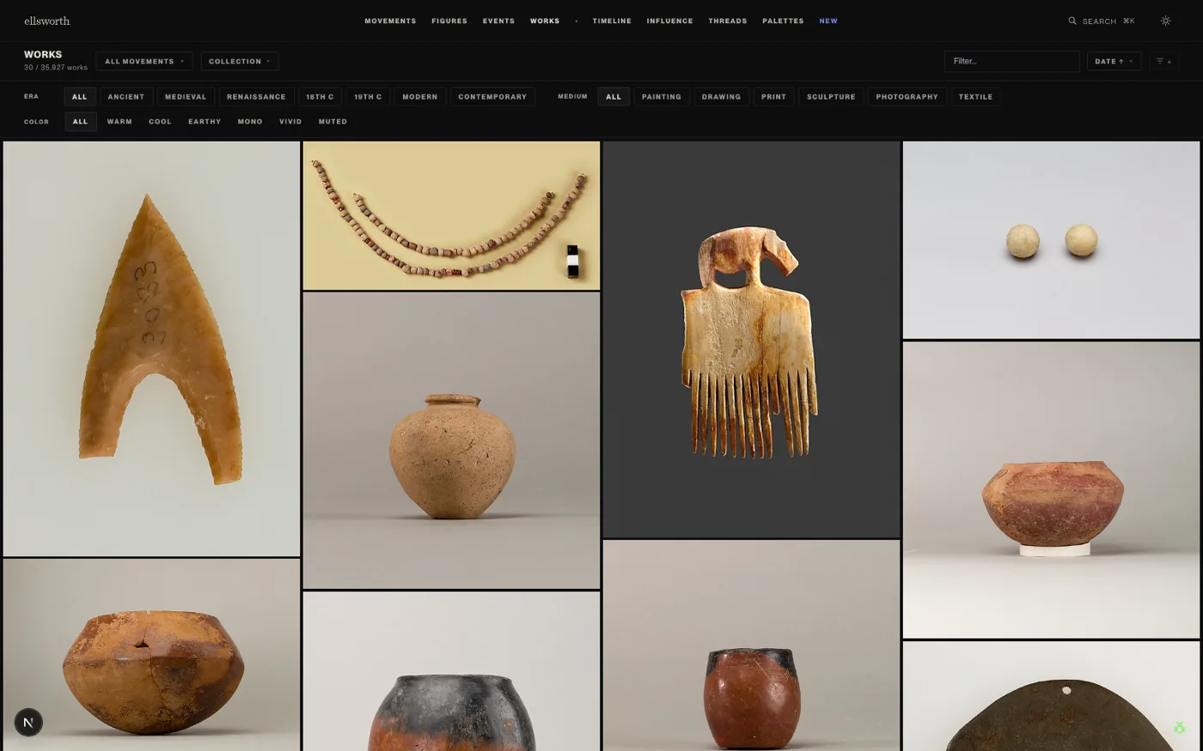This screenshot has width=1203, height=751.
Task: Open the New link in navigation
Action: click(x=828, y=21)
